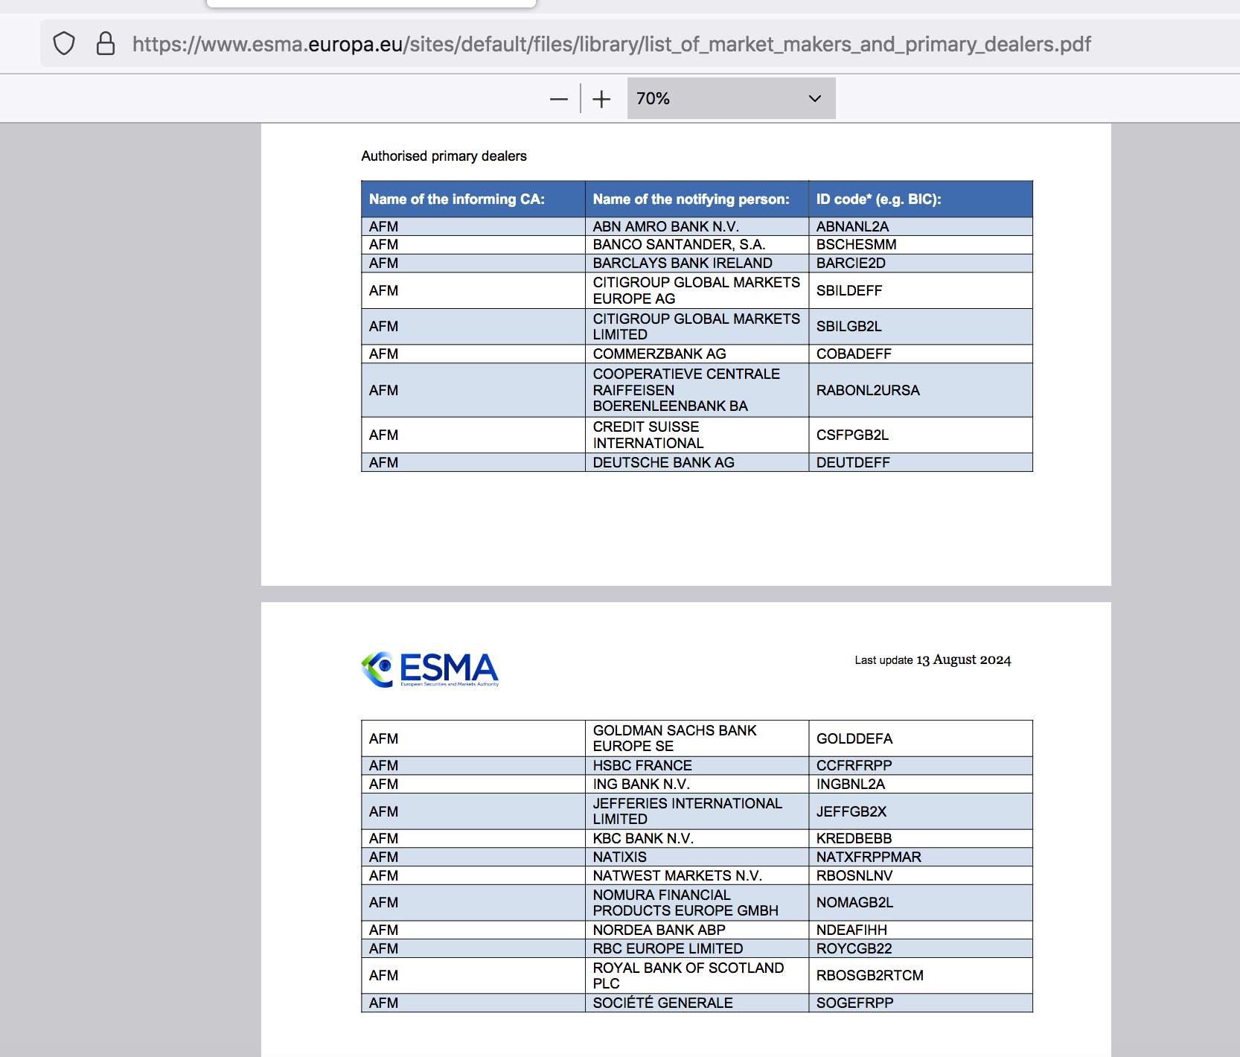Click AFM cell in DEUTSCHE BANK AG row
This screenshot has height=1057, width=1240.
[473, 462]
